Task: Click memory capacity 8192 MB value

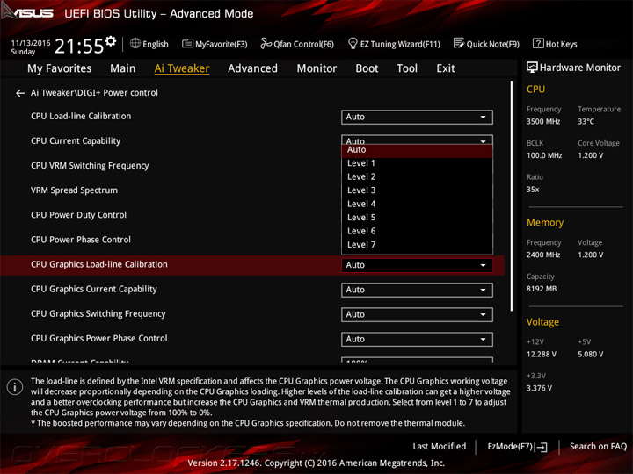Action: [x=542, y=289]
